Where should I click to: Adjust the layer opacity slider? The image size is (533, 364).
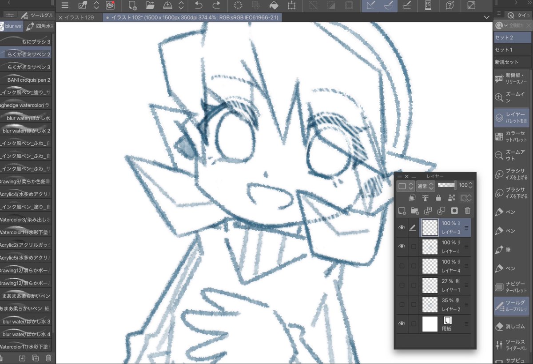point(446,184)
